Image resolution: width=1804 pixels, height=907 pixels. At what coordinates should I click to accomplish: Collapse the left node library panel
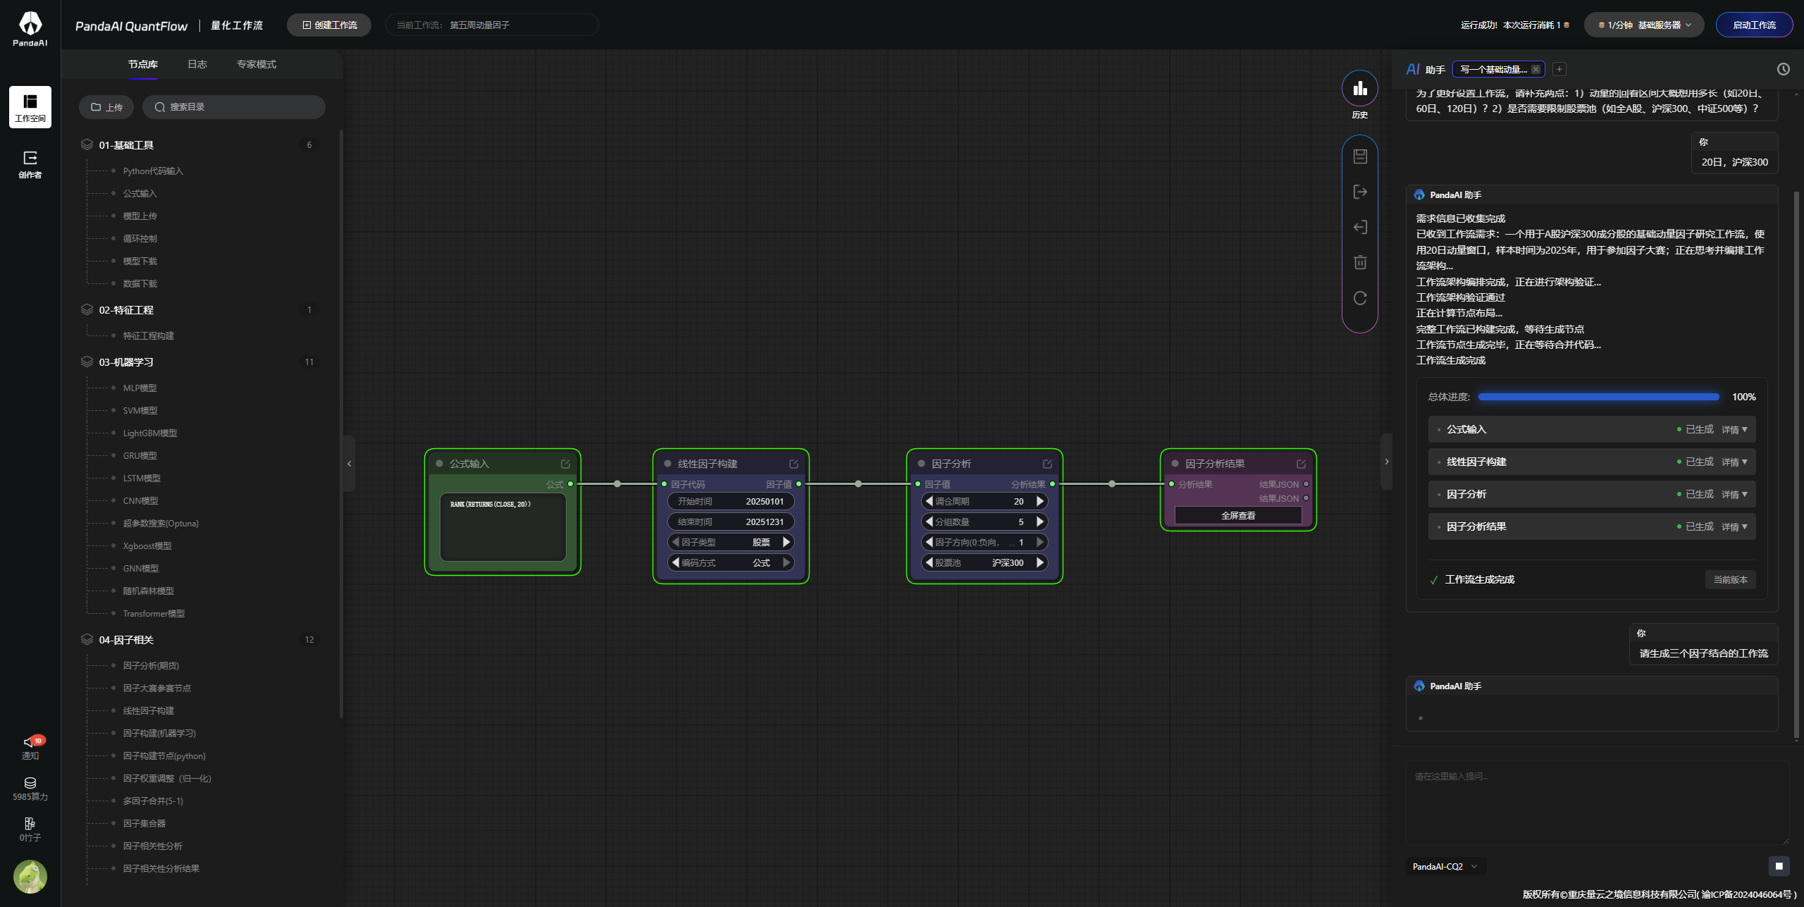pyautogui.click(x=349, y=464)
